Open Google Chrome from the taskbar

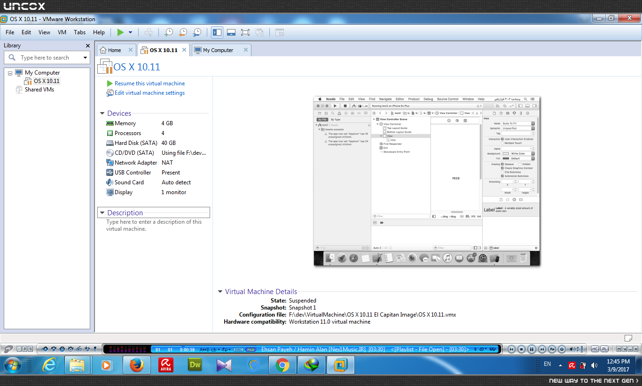point(282,364)
